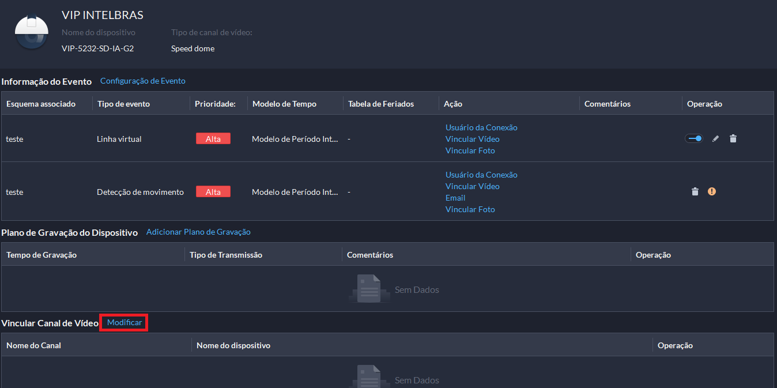Click Comentários header in recording plan table
Viewport: 777px width, 388px height.
coord(370,254)
